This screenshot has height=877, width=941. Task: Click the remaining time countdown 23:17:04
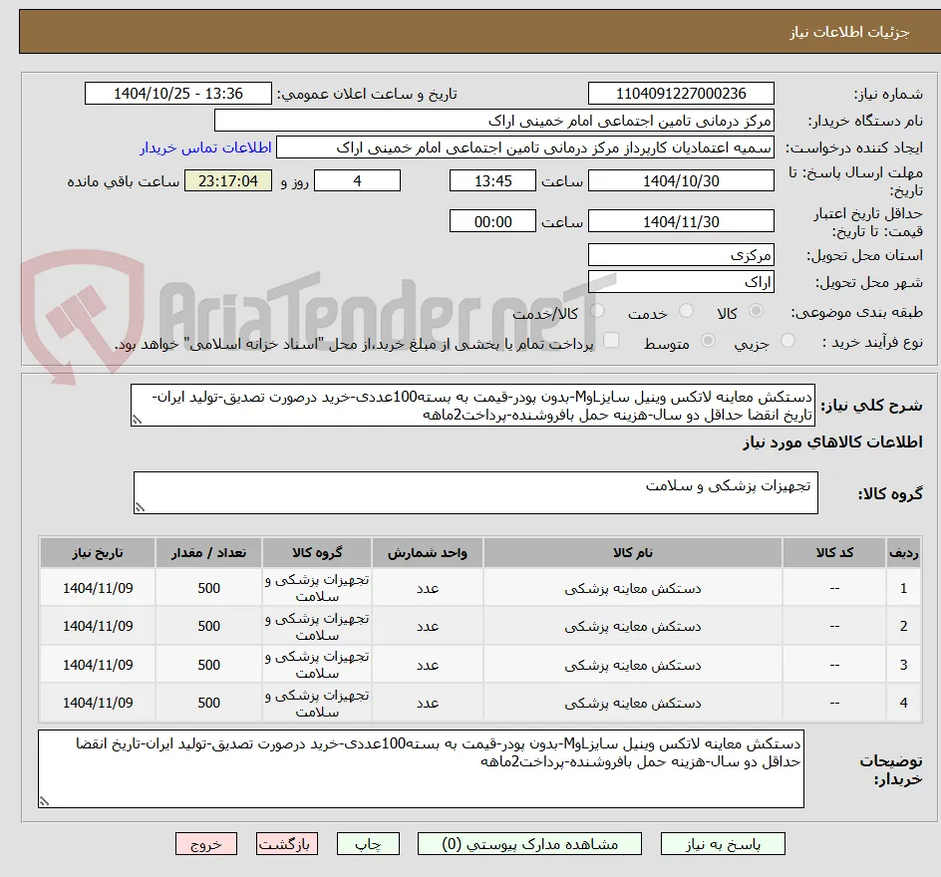[x=228, y=180]
